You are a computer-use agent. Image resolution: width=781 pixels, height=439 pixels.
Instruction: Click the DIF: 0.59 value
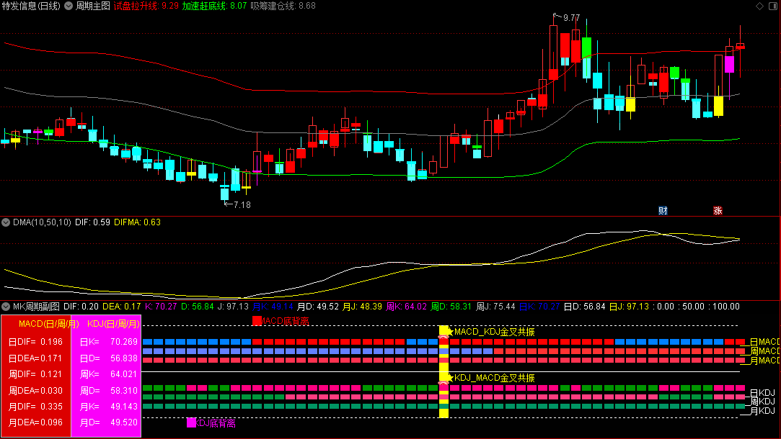click(92, 222)
